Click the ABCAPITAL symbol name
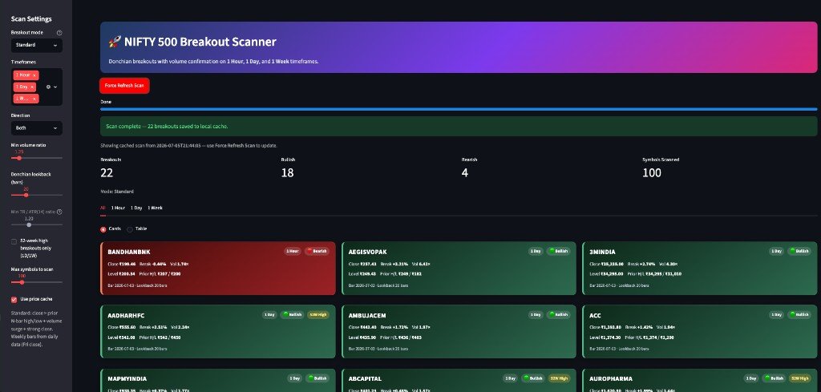This screenshot has width=821, height=392. (x=365, y=379)
